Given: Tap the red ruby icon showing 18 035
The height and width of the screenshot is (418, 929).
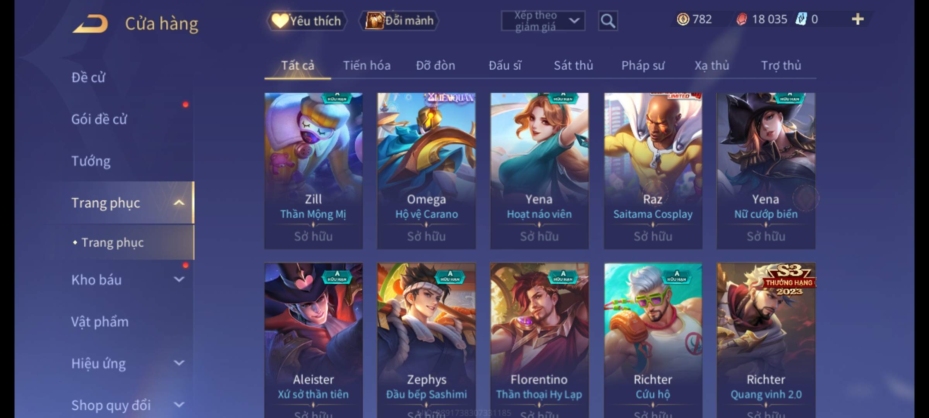Looking at the screenshot, I should tap(741, 19).
